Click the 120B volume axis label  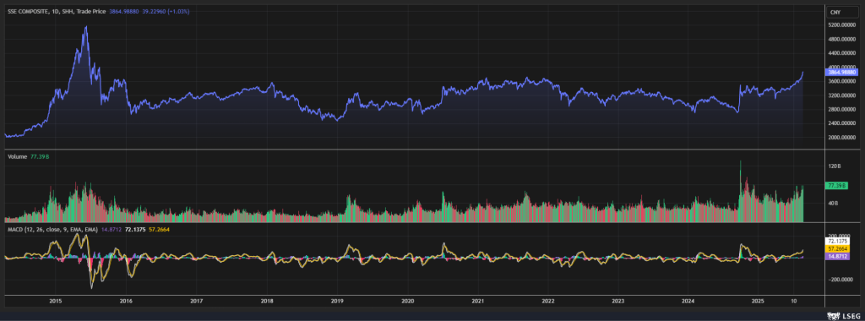pos(834,166)
